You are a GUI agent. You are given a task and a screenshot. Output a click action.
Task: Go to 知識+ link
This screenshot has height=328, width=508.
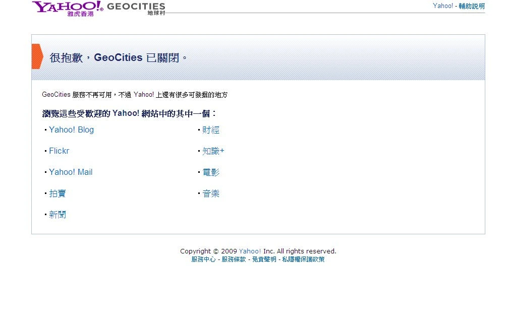[x=213, y=151]
